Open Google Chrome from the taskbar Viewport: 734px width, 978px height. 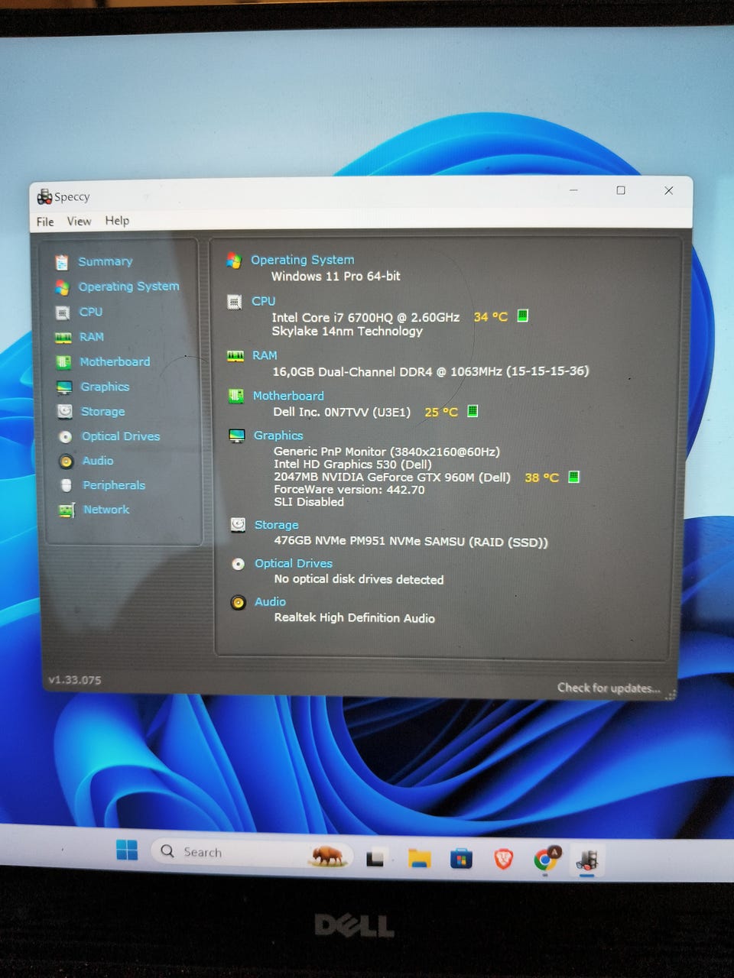click(x=546, y=860)
